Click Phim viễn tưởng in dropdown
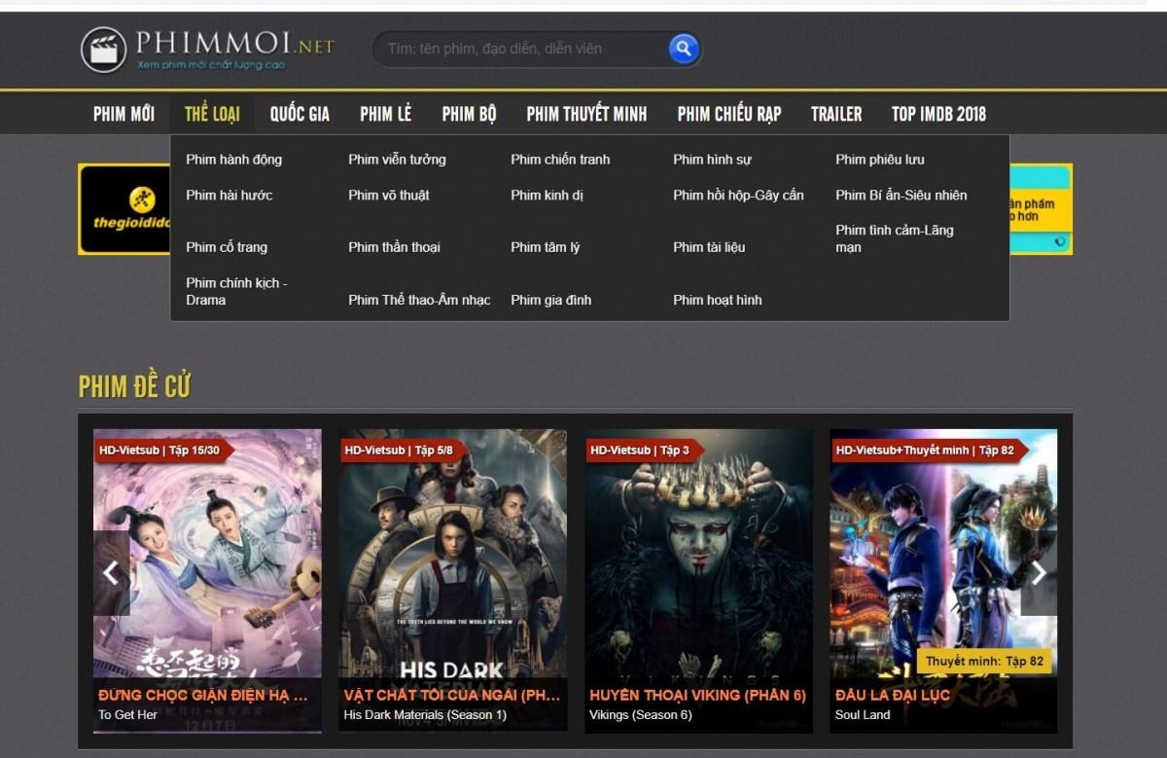The width and height of the screenshot is (1167, 758). pos(397,160)
